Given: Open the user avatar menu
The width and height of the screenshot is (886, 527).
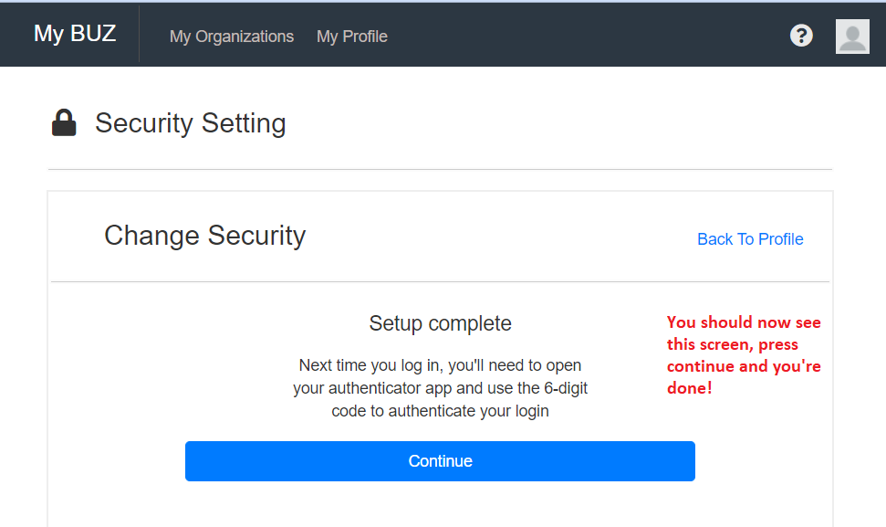Looking at the screenshot, I should (x=852, y=37).
